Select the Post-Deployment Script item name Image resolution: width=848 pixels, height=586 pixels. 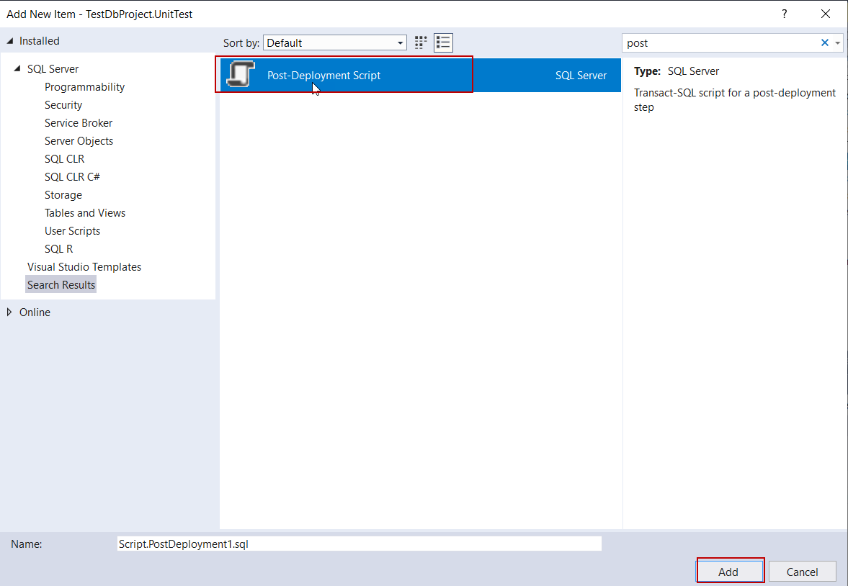tap(324, 75)
